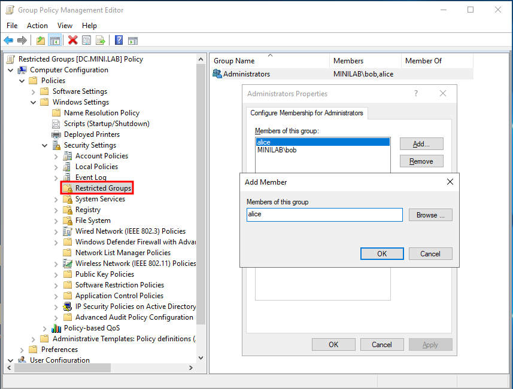Click the Add... button

(421, 144)
